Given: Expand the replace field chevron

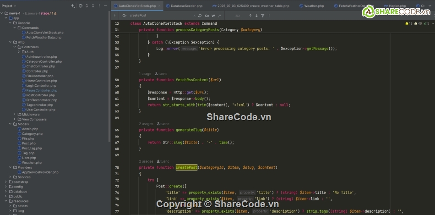Looking at the screenshot, I should (114, 16).
